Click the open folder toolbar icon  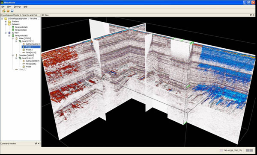8,11
